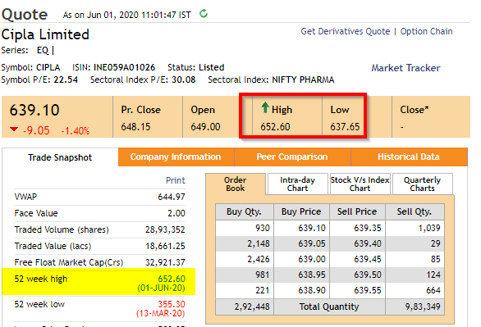This screenshot has width=481, height=327.
Task: Click buy price 638.90
Action: tap(312, 290)
